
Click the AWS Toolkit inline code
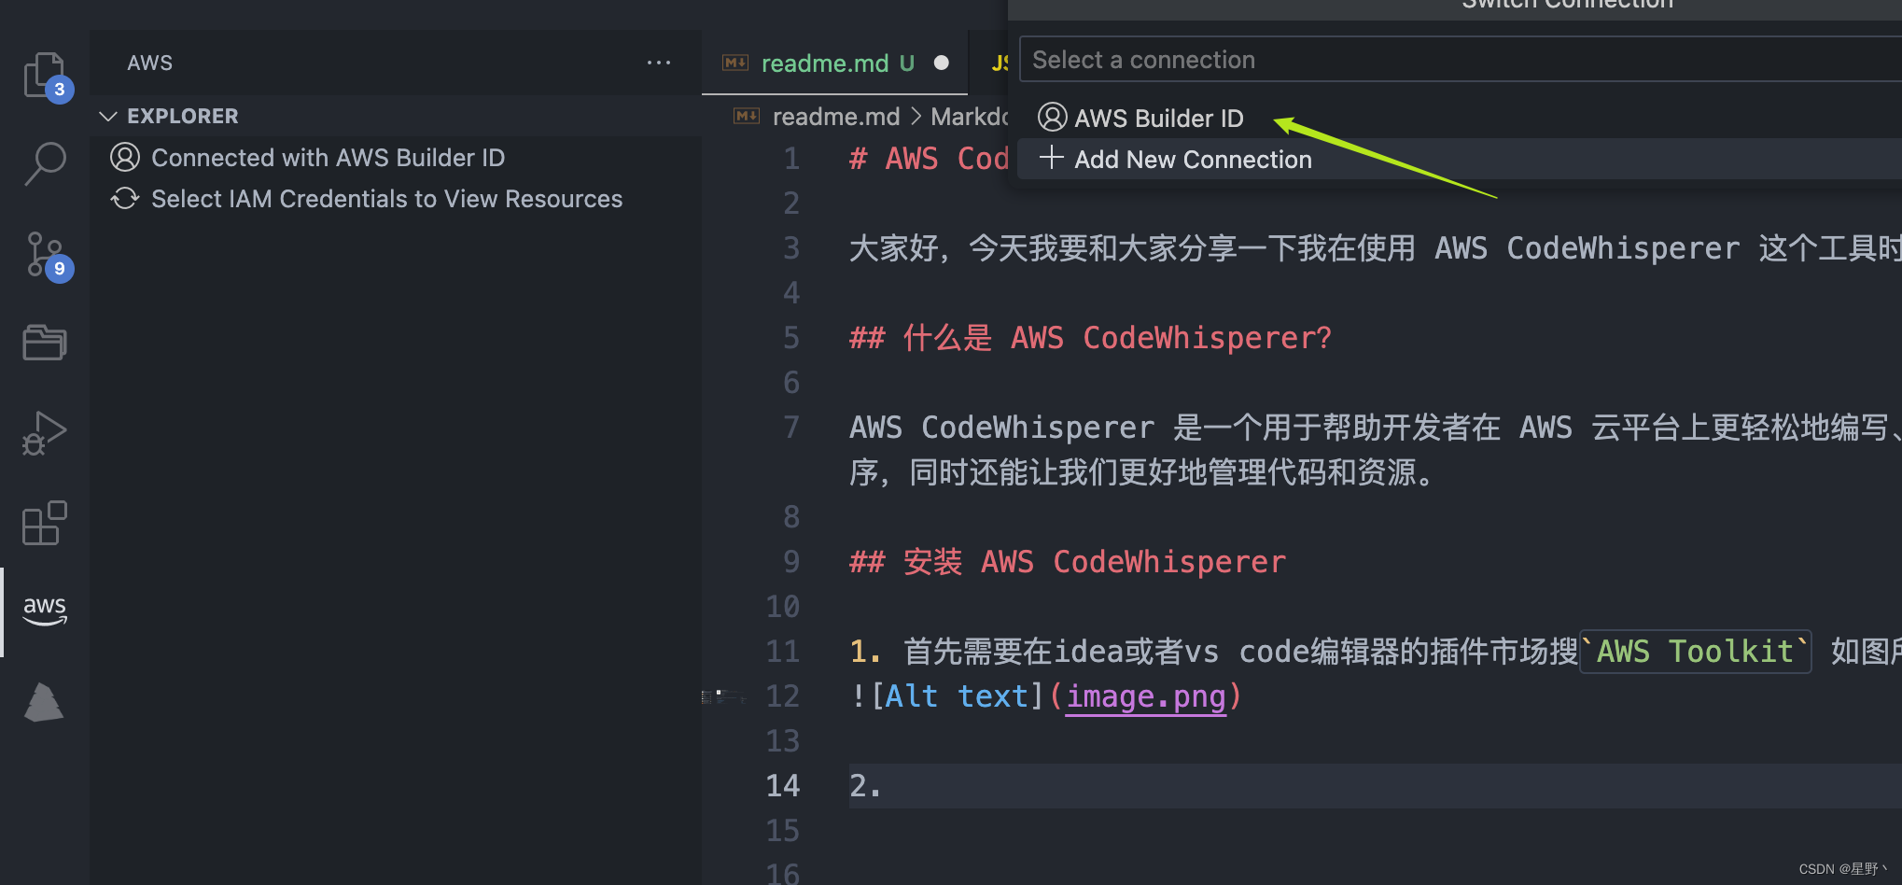(x=1695, y=652)
